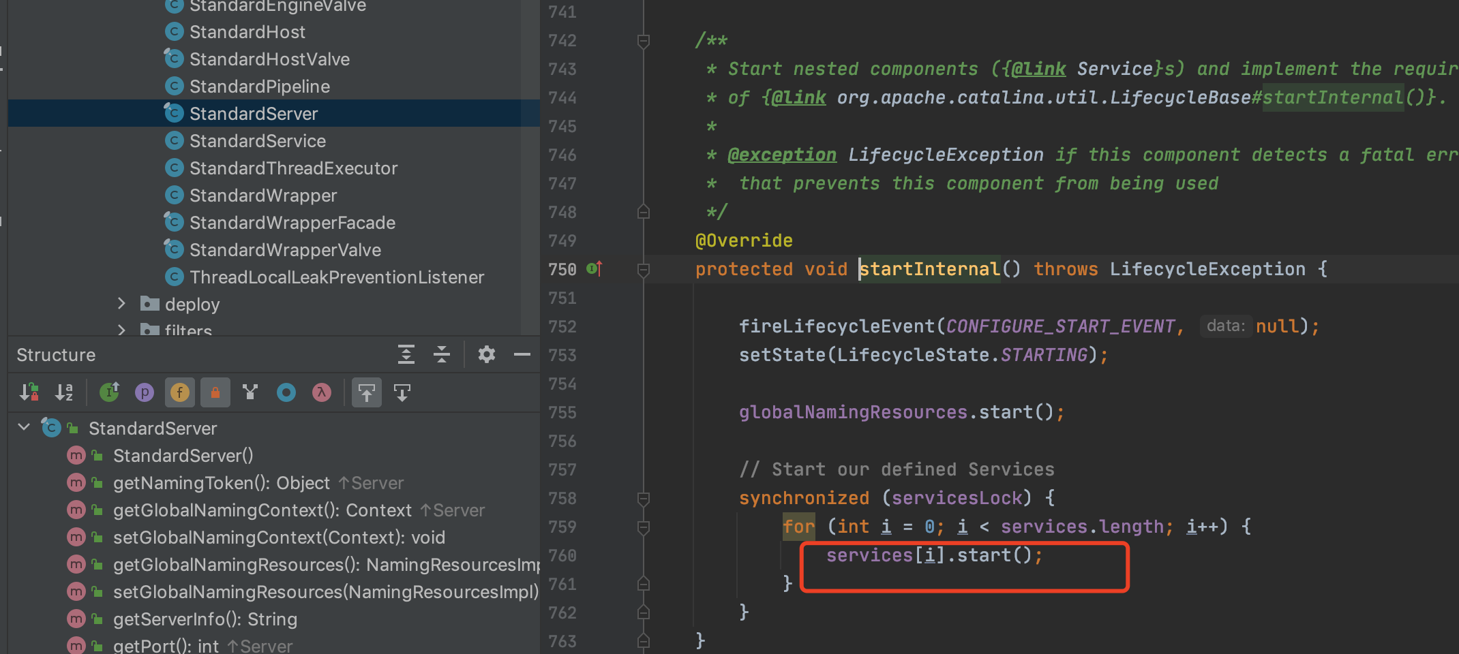The height and width of the screenshot is (654, 1459).
Task: Fold the synchronized block at line 758
Action: click(x=643, y=499)
